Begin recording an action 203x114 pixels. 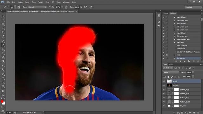point(180,61)
